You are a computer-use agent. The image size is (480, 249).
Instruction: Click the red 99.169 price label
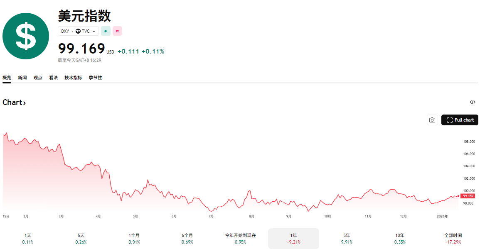pyautogui.click(x=468, y=196)
